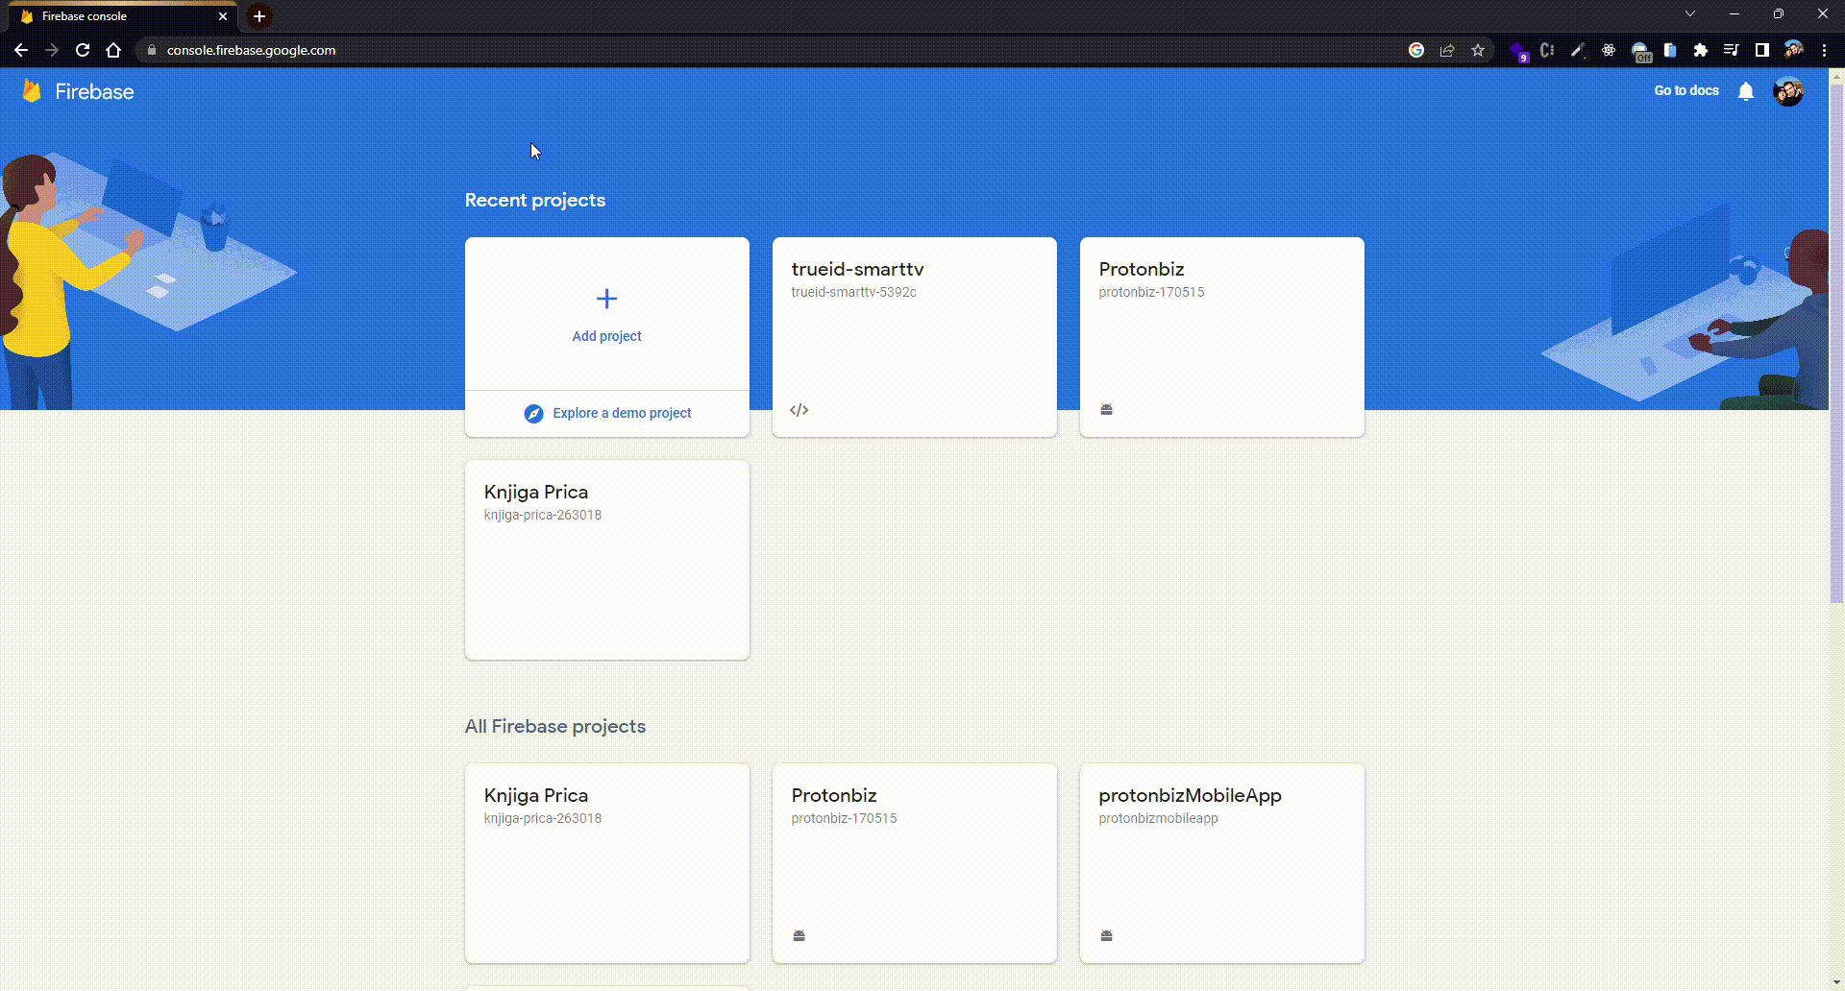
Task: Click the Explore a demo project compass icon
Action: coord(534,413)
